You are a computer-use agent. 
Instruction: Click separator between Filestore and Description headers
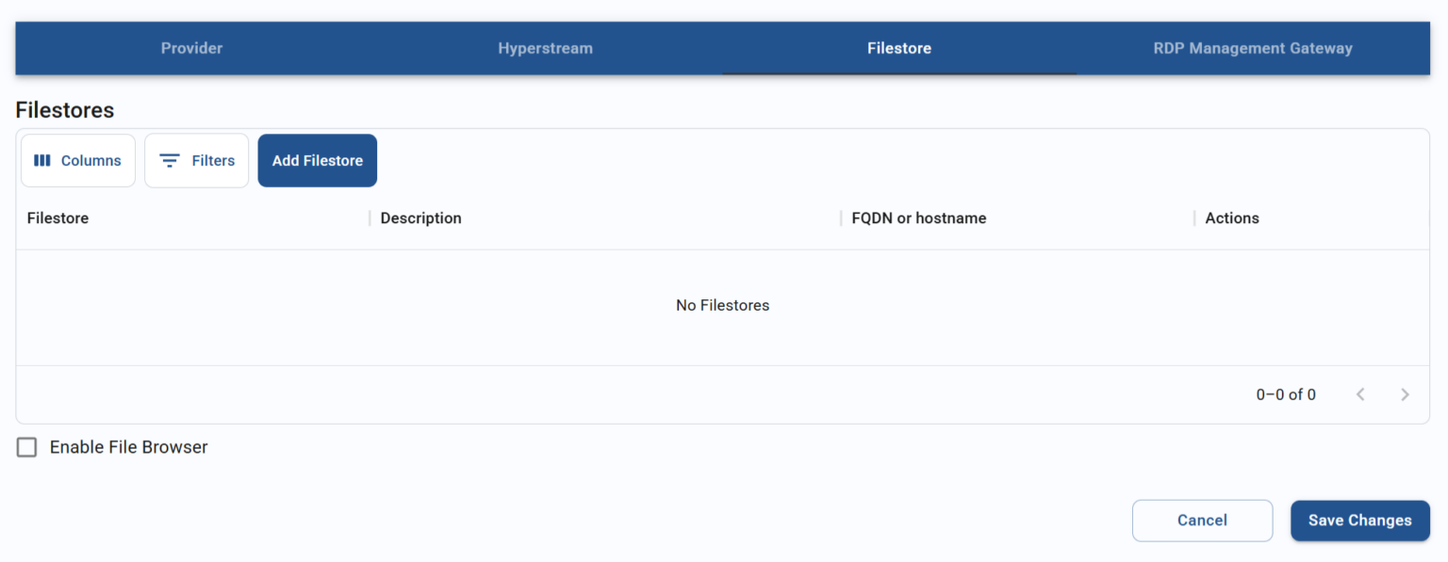370,218
